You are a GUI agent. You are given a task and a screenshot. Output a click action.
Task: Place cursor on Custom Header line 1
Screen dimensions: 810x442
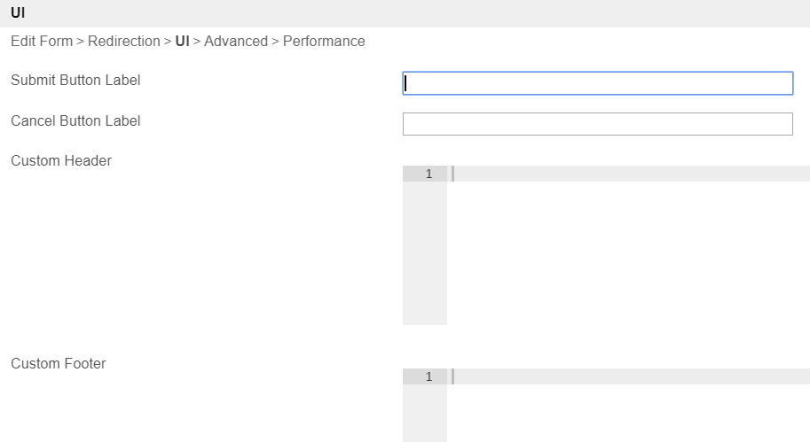coord(630,174)
